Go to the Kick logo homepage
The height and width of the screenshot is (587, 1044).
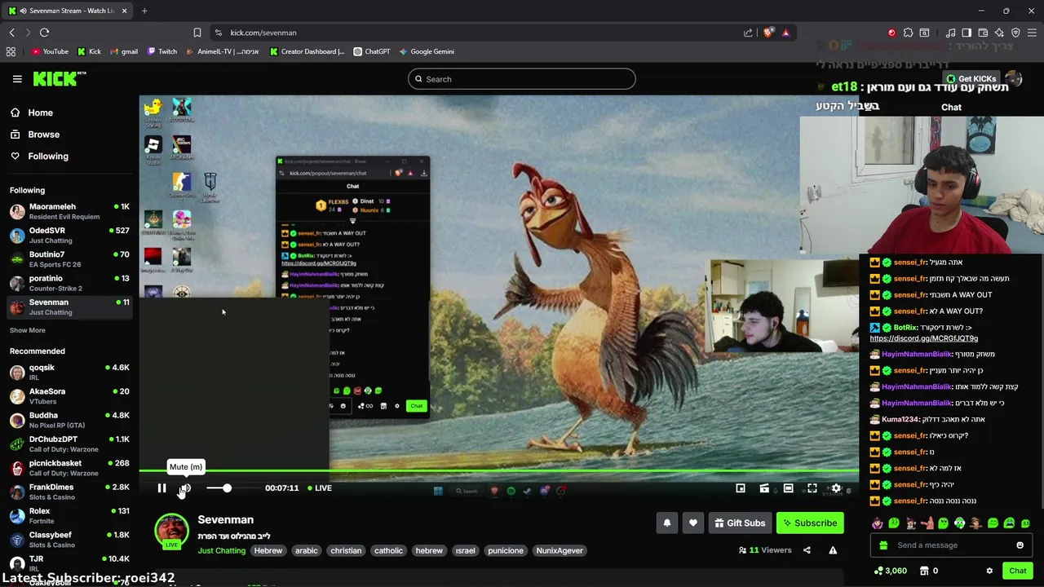60,79
